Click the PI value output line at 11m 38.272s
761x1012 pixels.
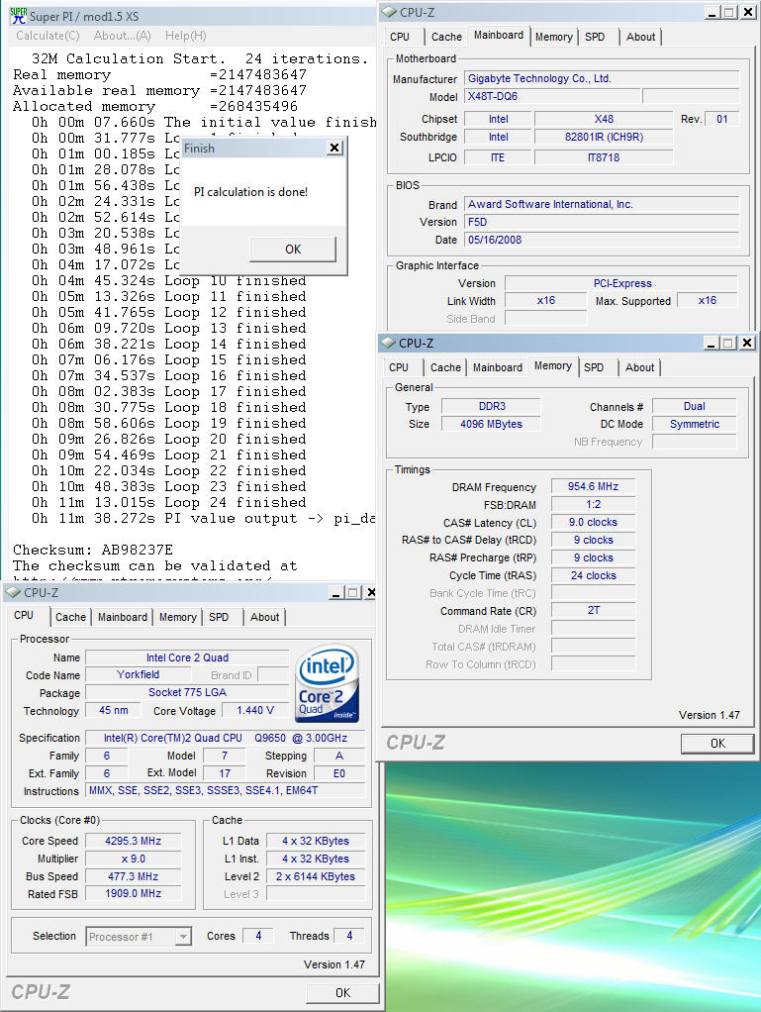coord(203,518)
